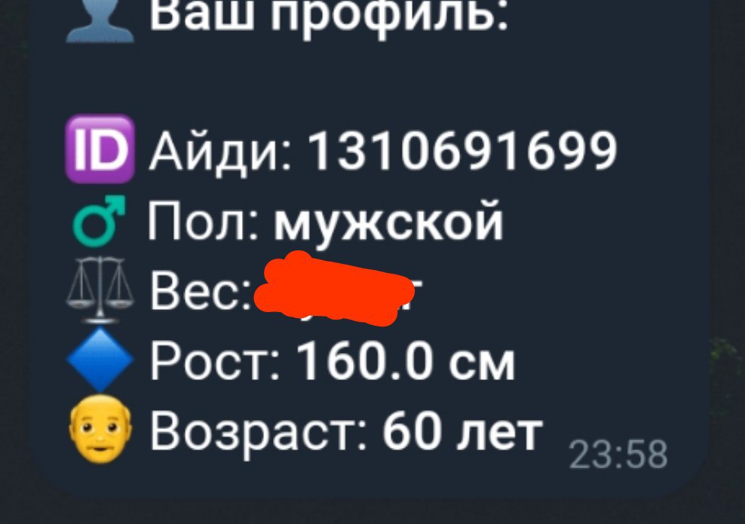Click the ID number 1310691699
Viewport: 745px width, 524px height.
(x=462, y=151)
